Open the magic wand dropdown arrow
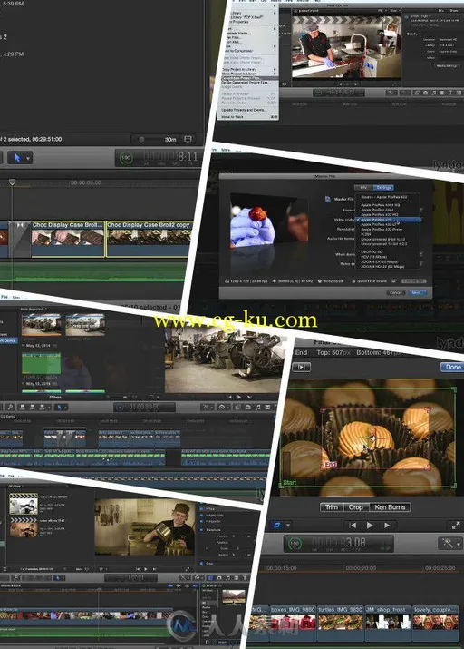The width and height of the screenshot is (464, 649). coord(459,544)
